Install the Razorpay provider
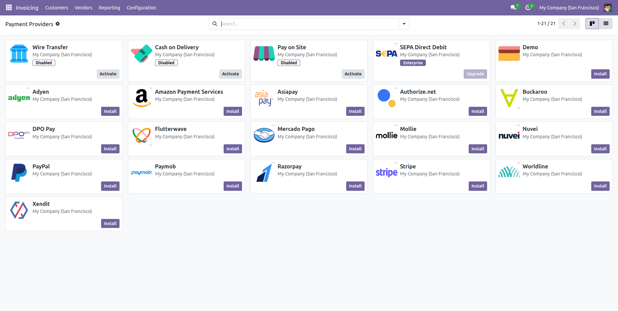The height and width of the screenshot is (311, 618). coord(355,186)
